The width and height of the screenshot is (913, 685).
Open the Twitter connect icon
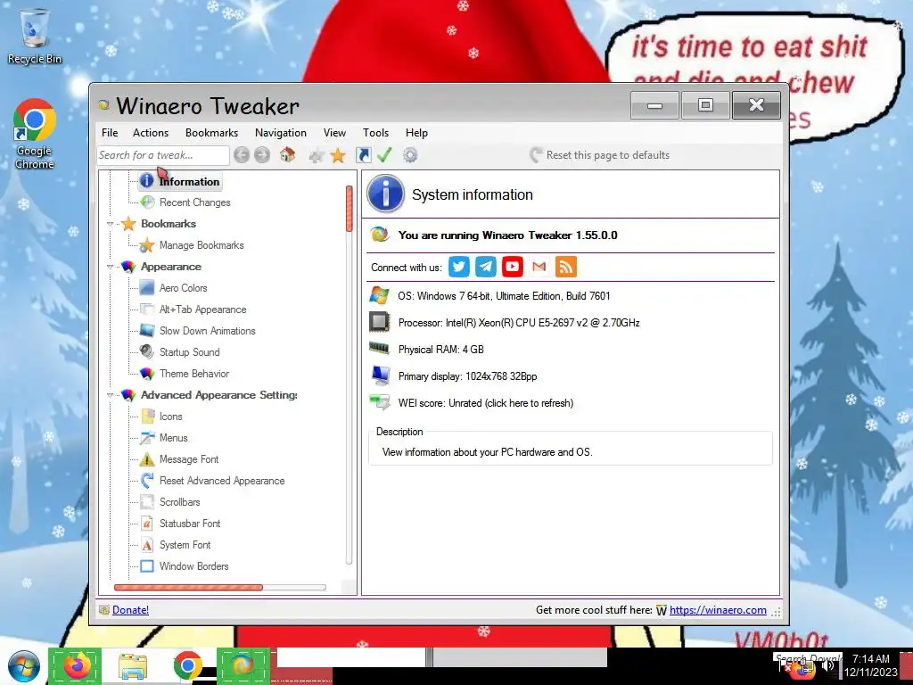459,267
